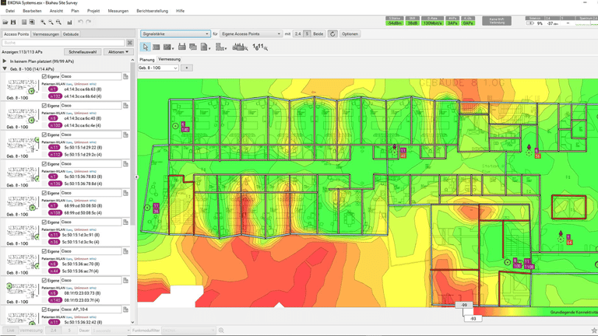
Task: Click the bar chart icon in top toolbar
Action: click(69, 23)
